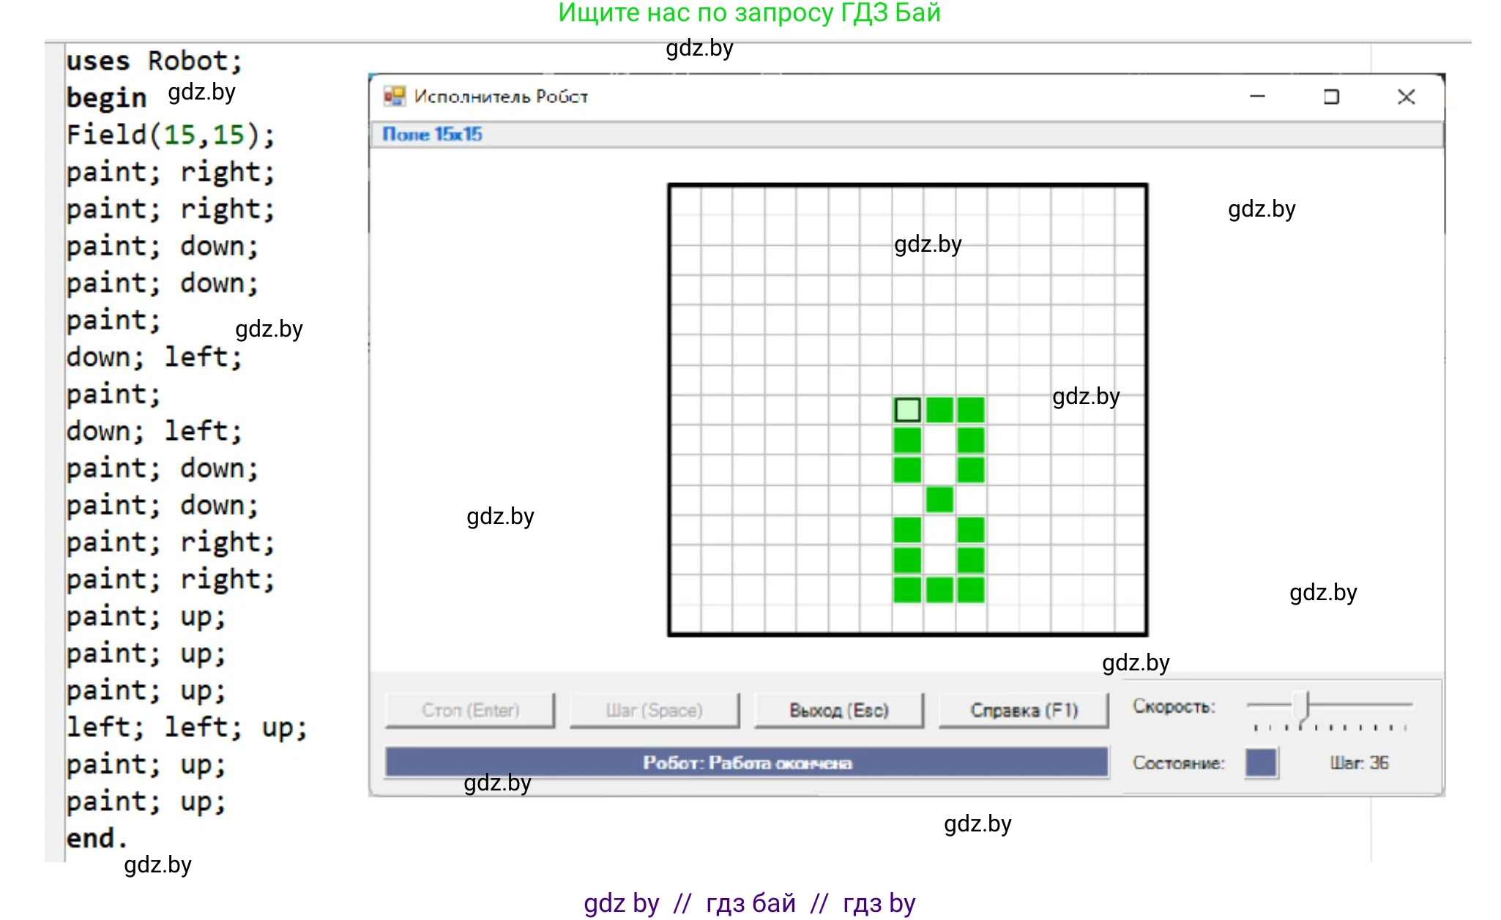Maximize the Исполнитель Робот window
1501x920 pixels.
1331,97
